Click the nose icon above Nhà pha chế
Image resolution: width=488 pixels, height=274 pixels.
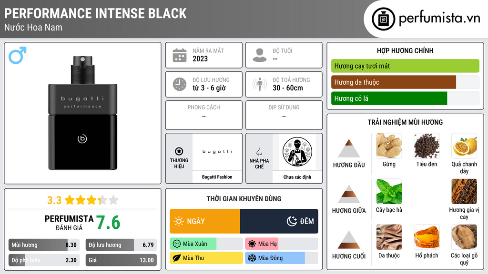259,151
